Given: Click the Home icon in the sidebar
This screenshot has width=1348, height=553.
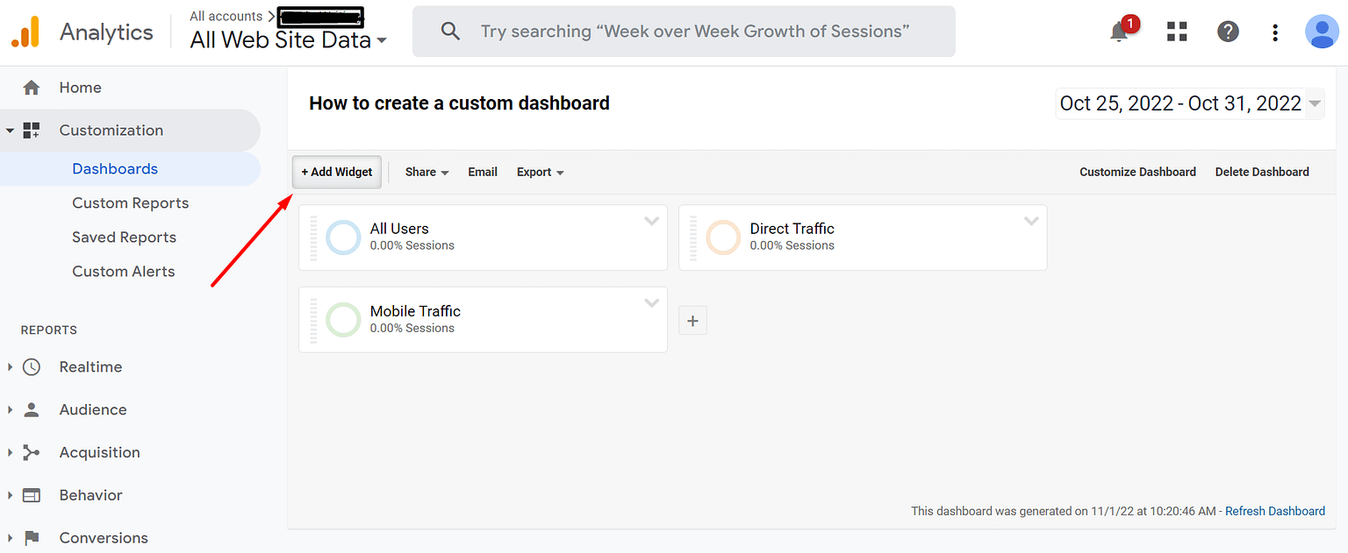Looking at the screenshot, I should [32, 87].
